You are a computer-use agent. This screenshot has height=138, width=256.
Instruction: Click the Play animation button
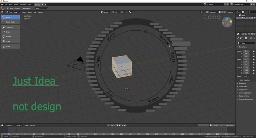[x=120, y=125]
